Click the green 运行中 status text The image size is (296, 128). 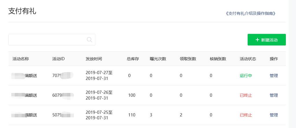[246, 76]
